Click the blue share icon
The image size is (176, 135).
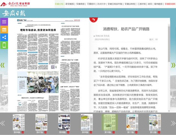[4, 37]
